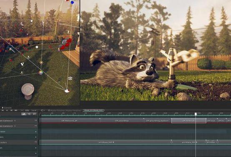
Task: Click the options dot on Anim group track
Action: coord(36,132)
